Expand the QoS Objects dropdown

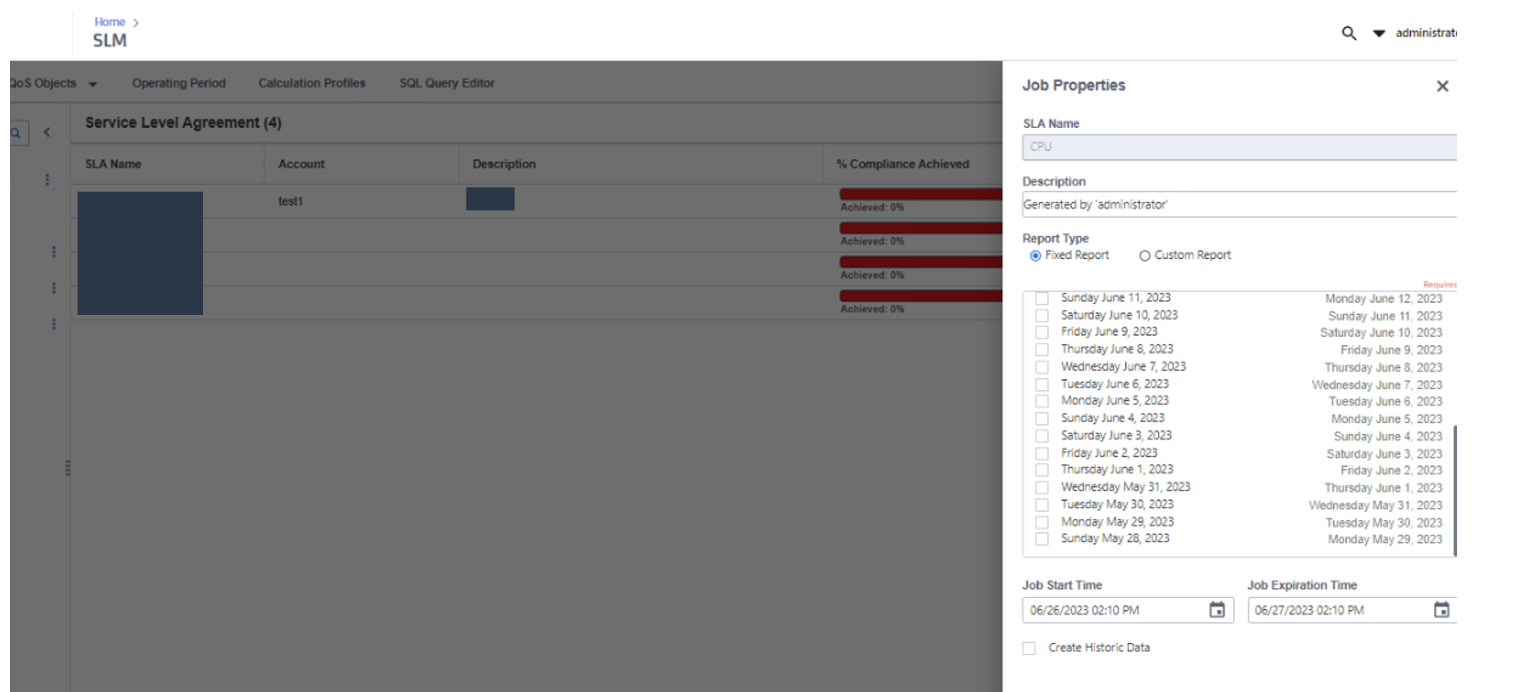[x=93, y=84]
